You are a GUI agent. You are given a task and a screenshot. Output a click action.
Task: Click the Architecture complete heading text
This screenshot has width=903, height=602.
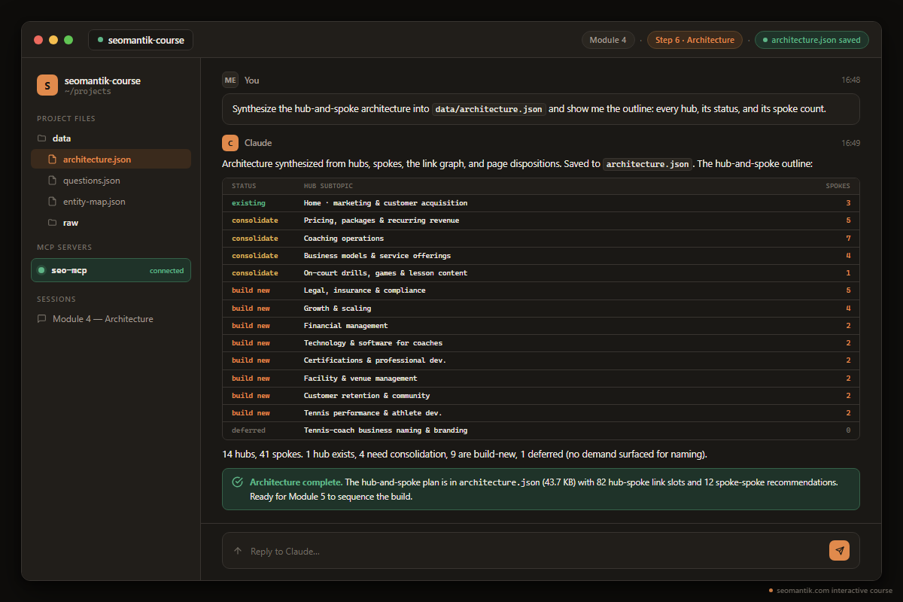pos(296,482)
